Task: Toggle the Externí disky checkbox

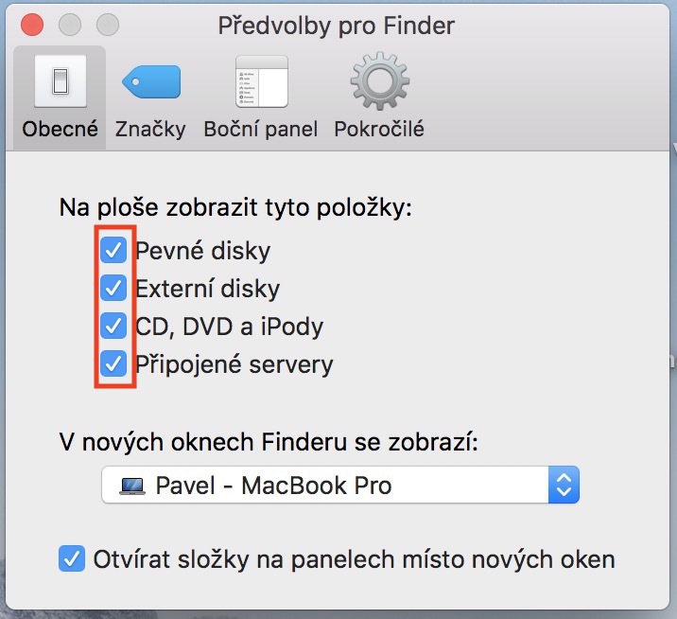Action: point(114,288)
